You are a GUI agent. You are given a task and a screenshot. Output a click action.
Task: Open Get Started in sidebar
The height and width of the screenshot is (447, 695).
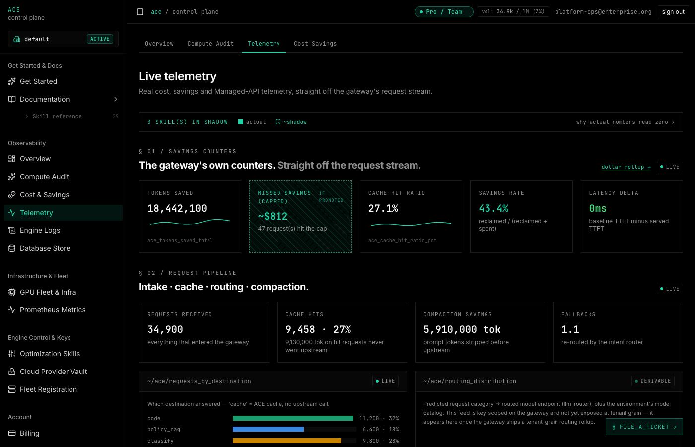63,81
